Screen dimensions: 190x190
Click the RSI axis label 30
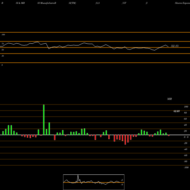click(x=3, y=56)
